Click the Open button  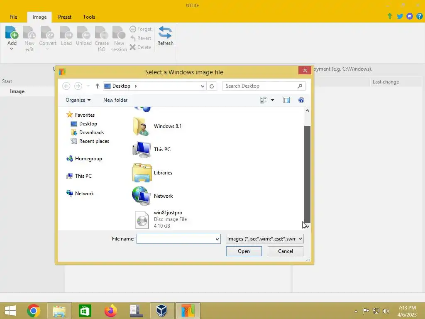point(244,251)
